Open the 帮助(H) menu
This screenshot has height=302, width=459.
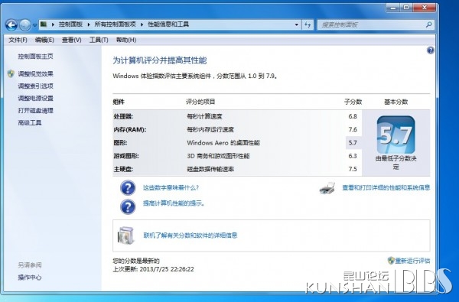pos(126,40)
